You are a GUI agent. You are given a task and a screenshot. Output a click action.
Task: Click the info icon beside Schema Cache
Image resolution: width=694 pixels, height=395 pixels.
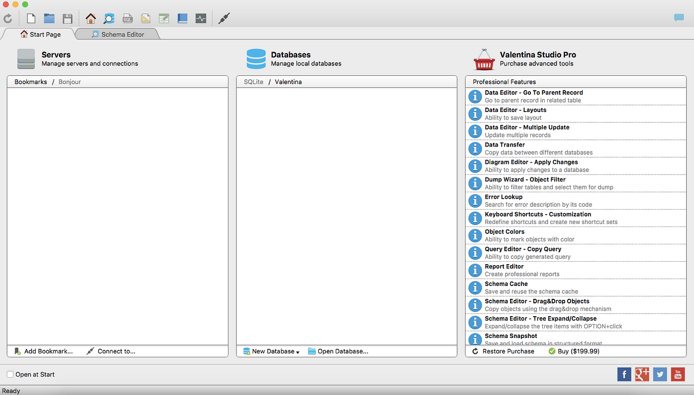[475, 287]
